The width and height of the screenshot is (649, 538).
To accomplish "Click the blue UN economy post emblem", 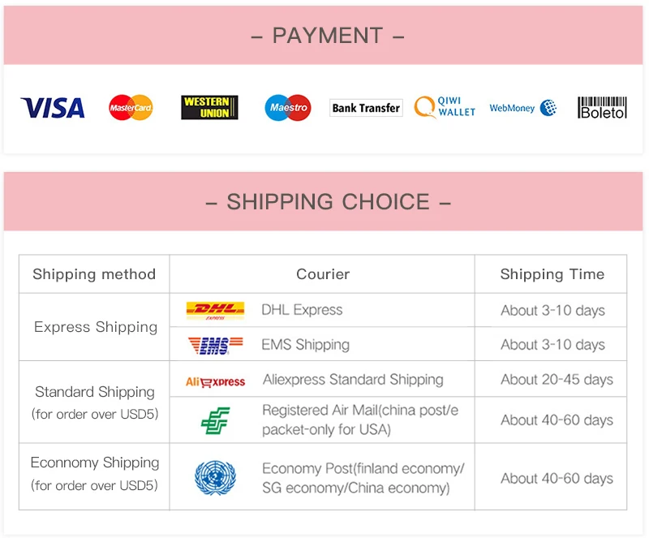I will click(x=215, y=478).
